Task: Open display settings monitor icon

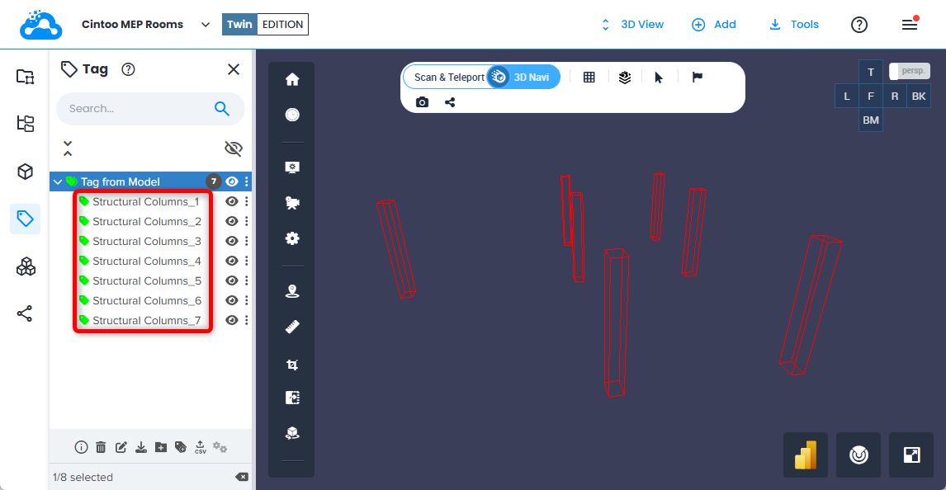Action: pos(292,167)
